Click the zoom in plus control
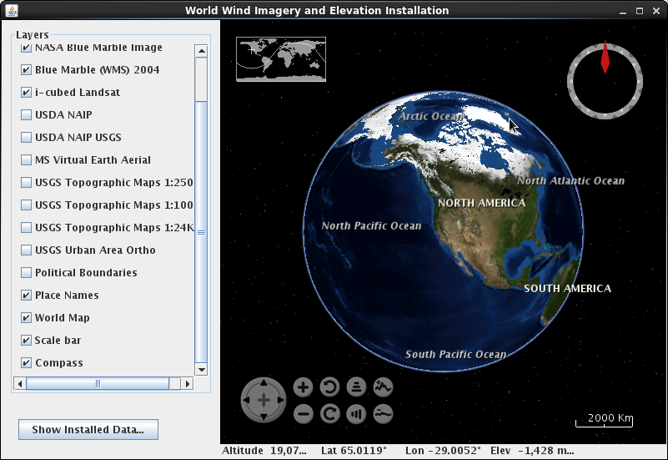 [x=304, y=387]
